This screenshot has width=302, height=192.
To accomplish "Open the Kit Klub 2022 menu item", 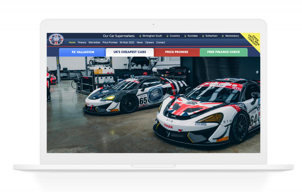I will click(127, 42).
